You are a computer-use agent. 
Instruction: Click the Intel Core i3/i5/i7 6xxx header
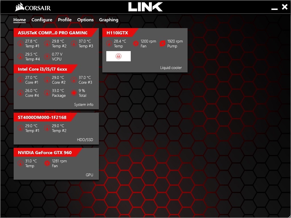click(x=45, y=69)
